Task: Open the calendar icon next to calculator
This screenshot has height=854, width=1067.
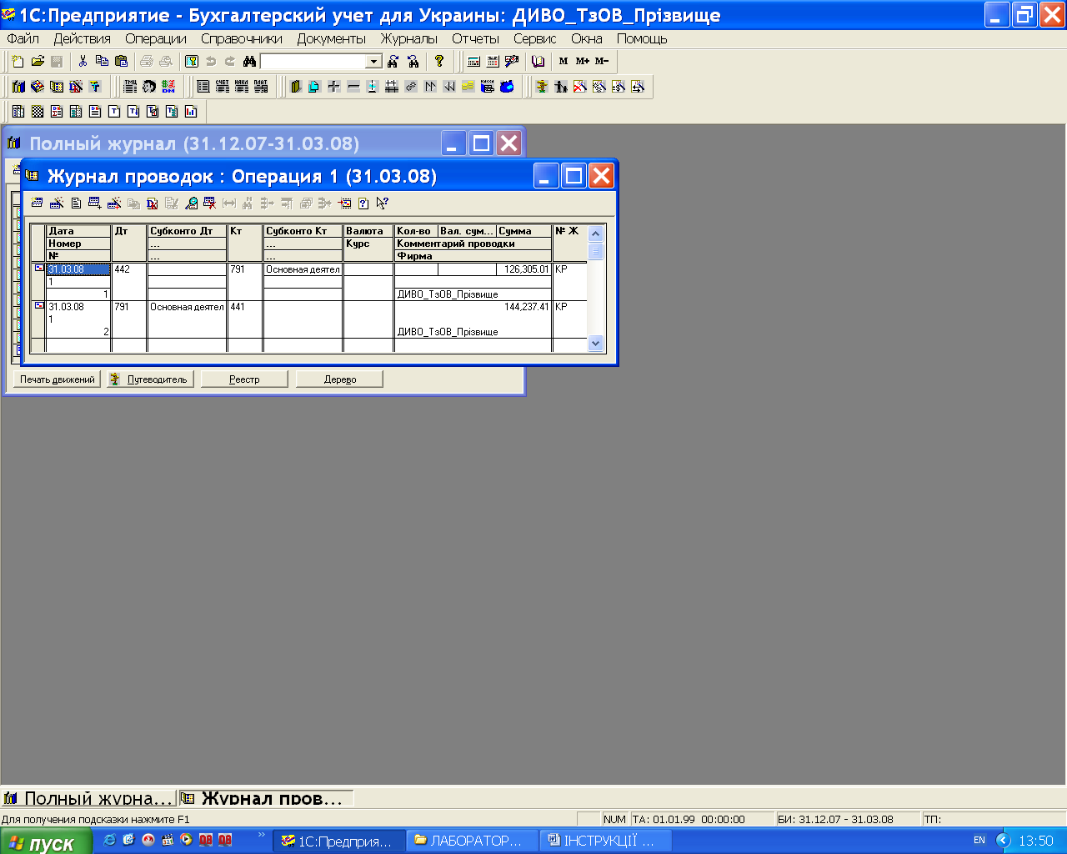Action: point(493,61)
